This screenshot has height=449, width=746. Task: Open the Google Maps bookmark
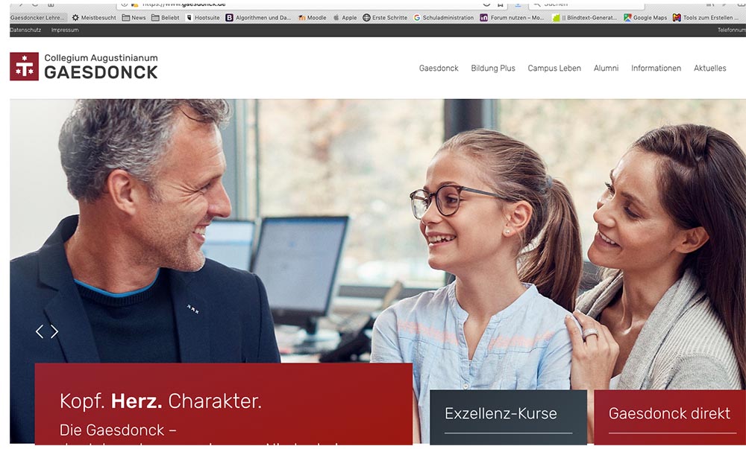645,18
